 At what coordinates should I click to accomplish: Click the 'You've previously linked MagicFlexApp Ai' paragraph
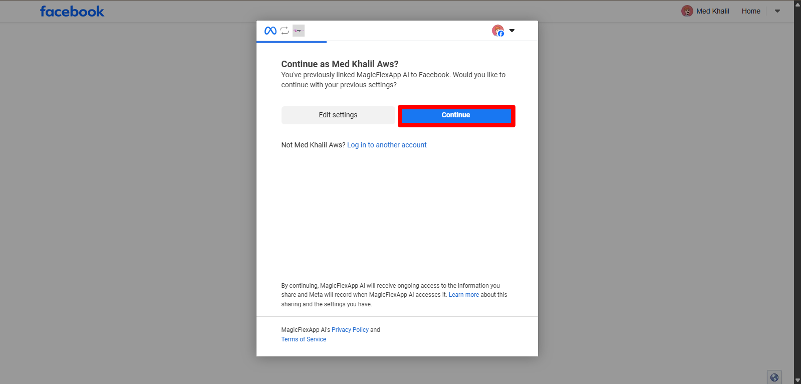pyautogui.click(x=393, y=80)
